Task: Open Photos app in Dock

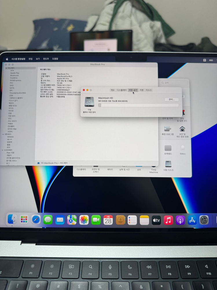Action: [84, 220]
